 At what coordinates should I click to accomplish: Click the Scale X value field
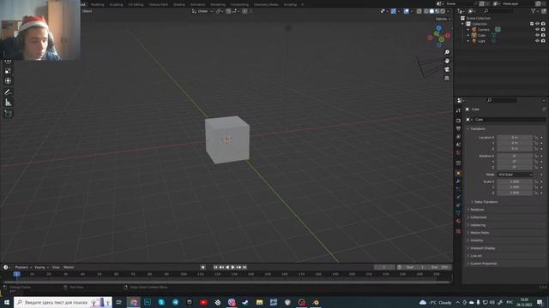(x=515, y=182)
